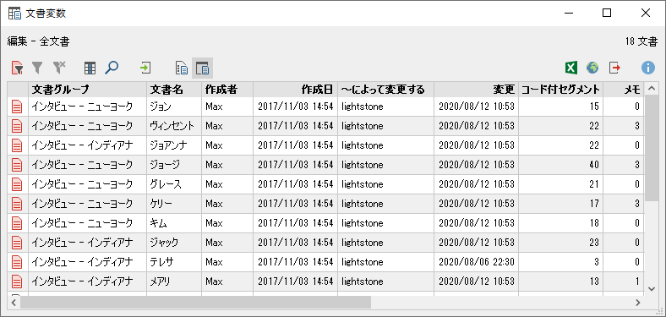Select the ジョン document name cell

pos(174,107)
